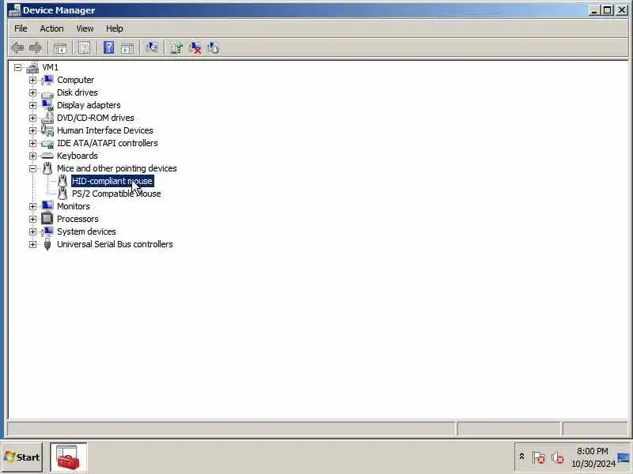The image size is (633, 474).
Task: Expand the Keyboards category
Action: pyautogui.click(x=32, y=156)
